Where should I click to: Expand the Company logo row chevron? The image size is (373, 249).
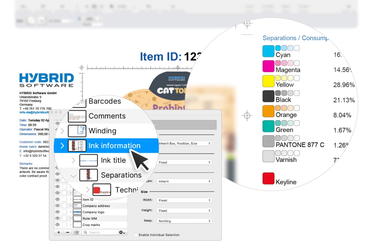(70, 212)
